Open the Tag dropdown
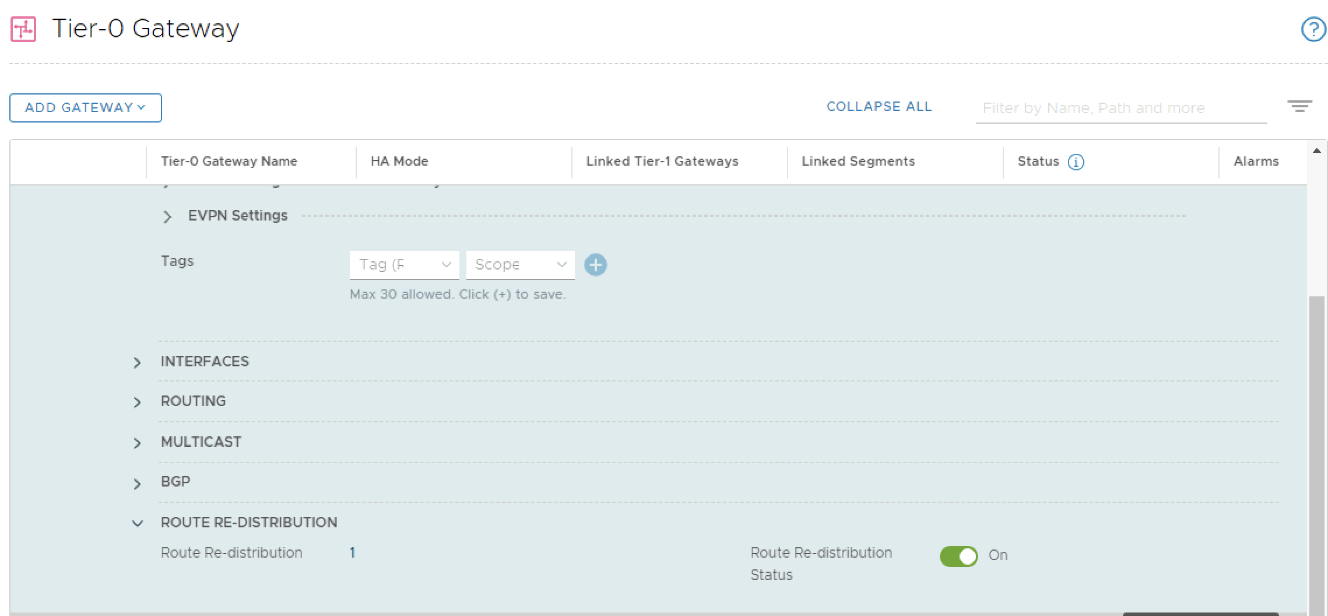1328x616 pixels. click(404, 265)
